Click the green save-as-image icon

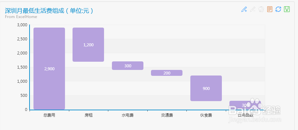(x=287, y=9)
